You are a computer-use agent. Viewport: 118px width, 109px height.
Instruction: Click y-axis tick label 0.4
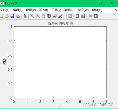[x=10, y=69]
